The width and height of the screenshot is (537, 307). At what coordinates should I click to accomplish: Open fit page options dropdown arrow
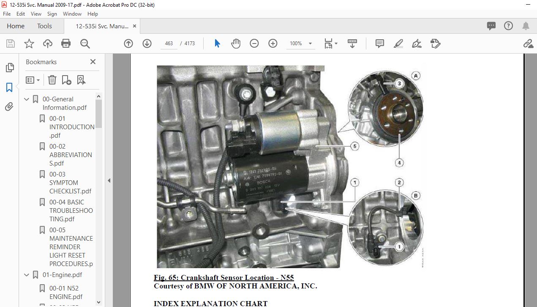tap(336, 43)
